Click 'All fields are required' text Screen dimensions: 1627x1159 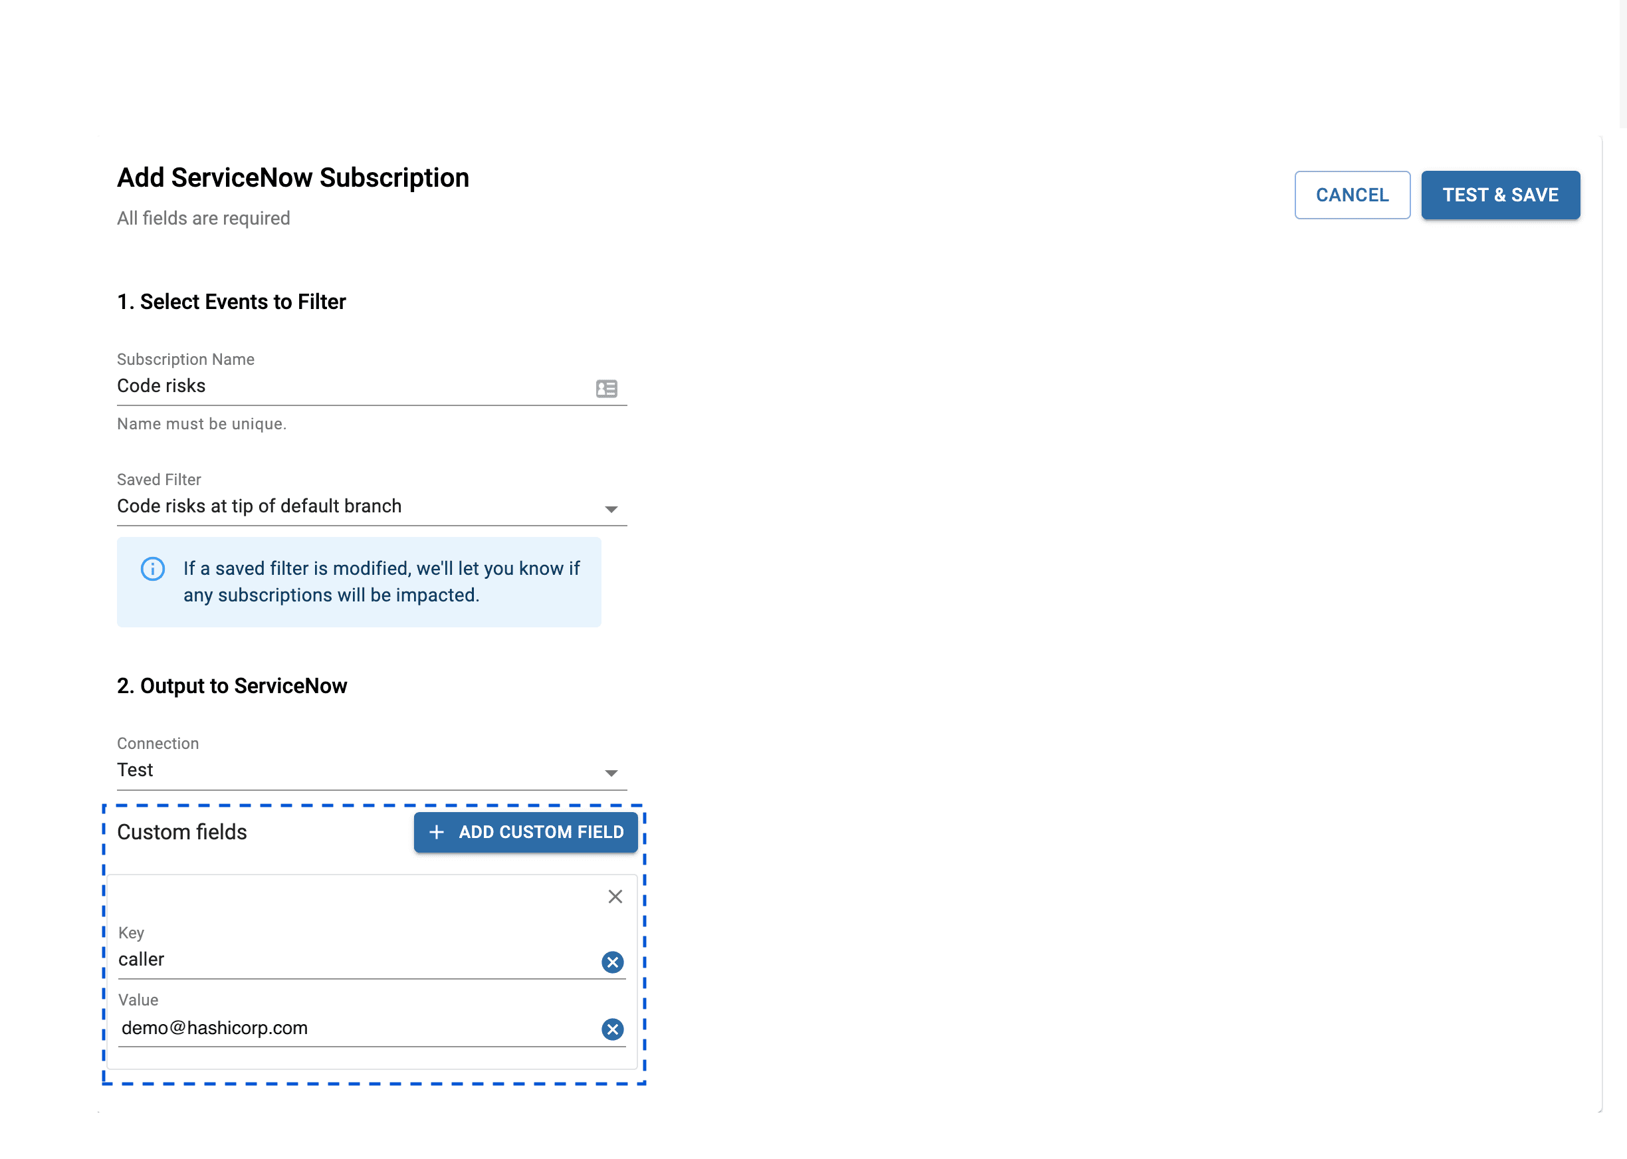[x=203, y=219]
